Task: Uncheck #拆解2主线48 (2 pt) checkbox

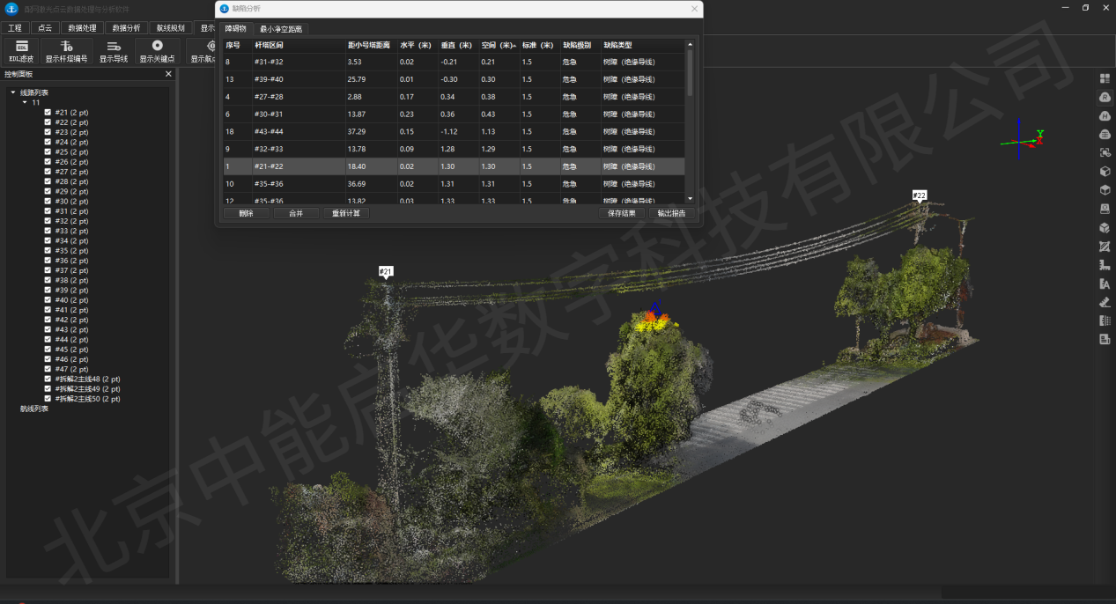Action: (48, 379)
